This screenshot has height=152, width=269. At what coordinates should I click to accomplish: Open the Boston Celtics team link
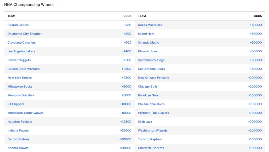tap(18, 25)
